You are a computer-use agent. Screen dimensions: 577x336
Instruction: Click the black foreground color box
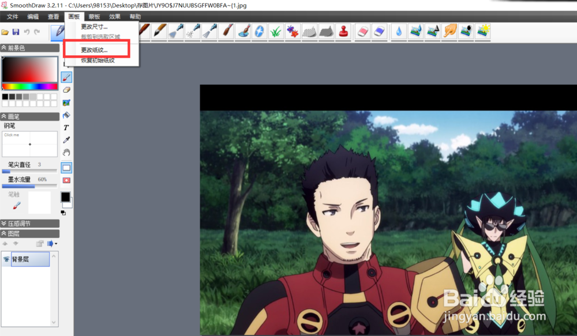coord(66,197)
